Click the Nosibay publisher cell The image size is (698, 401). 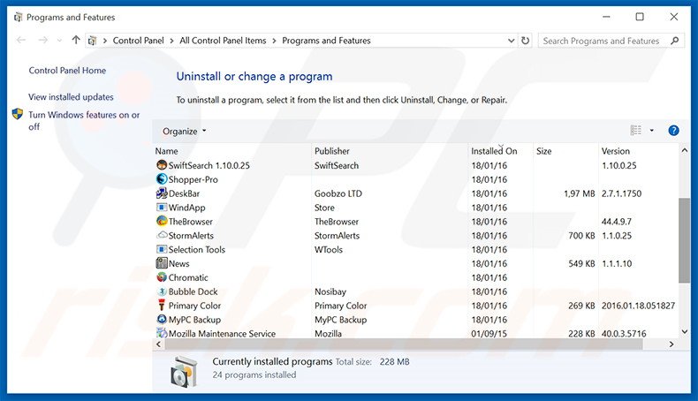pos(330,291)
